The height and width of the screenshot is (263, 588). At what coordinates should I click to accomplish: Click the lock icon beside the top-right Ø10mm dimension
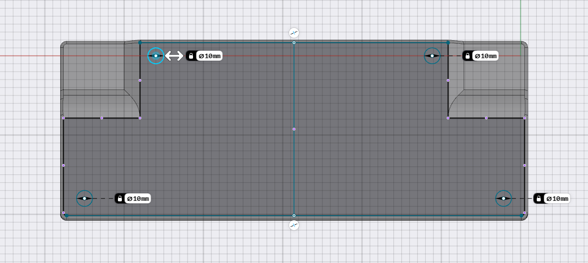click(x=467, y=56)
